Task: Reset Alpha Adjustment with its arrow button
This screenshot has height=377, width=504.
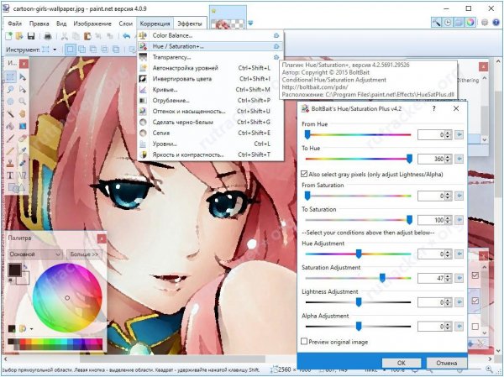Action: (459, 327)
